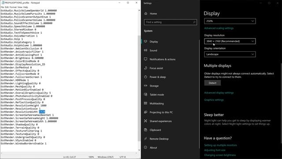The width and height of the screenshot is (282, 159).
Task: Click the GstRender.OverallGraphicsQuality 5 line
Action: click(x=26, y=93)
